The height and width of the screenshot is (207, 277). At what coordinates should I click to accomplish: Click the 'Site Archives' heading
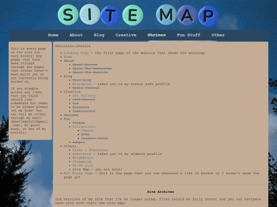(161, 192)
